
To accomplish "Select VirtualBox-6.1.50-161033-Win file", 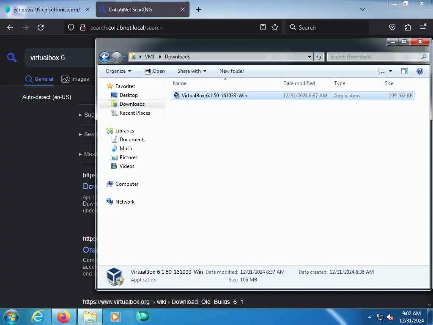I will click(293, 96).
